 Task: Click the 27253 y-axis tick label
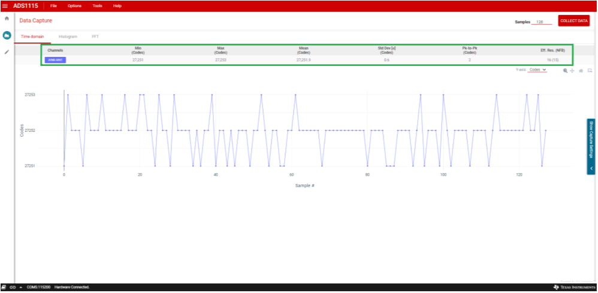[x=30, y=95]
